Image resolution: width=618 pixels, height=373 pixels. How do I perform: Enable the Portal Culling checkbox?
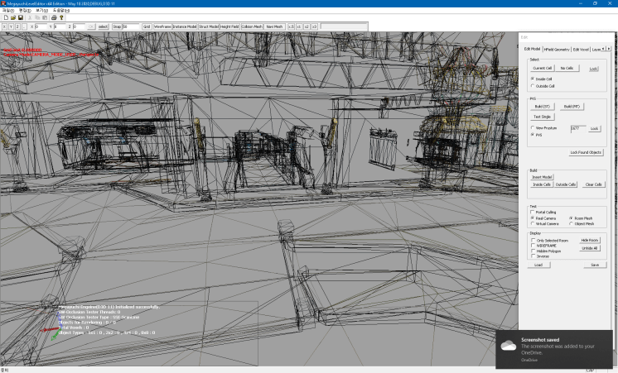533,212
